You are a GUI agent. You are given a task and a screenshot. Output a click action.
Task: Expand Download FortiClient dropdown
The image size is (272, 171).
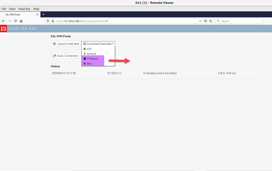(x=98, y=44)
